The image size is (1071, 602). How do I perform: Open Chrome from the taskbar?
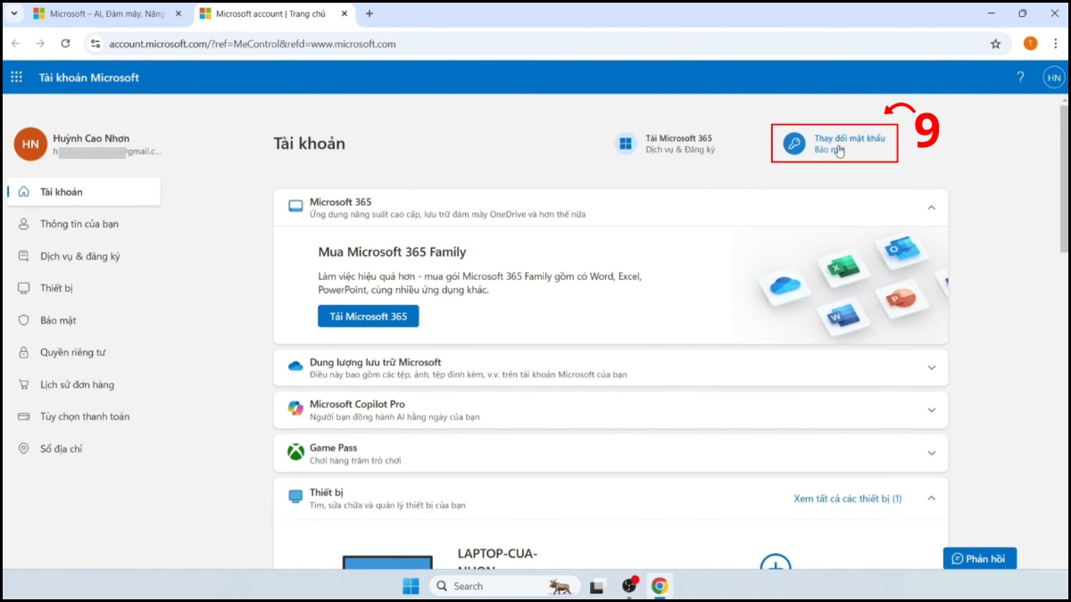click(x=660, y=586)
